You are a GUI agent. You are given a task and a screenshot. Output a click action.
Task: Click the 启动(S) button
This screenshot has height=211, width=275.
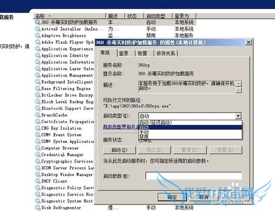[x=119, y=150]
